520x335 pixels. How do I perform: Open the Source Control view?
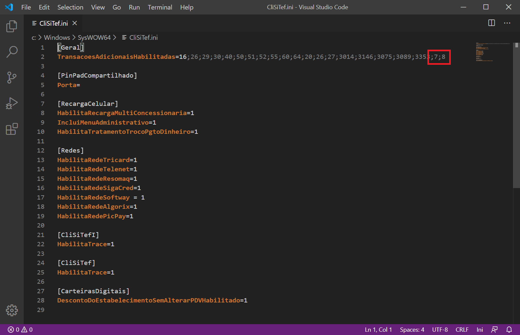click(12, 78)
